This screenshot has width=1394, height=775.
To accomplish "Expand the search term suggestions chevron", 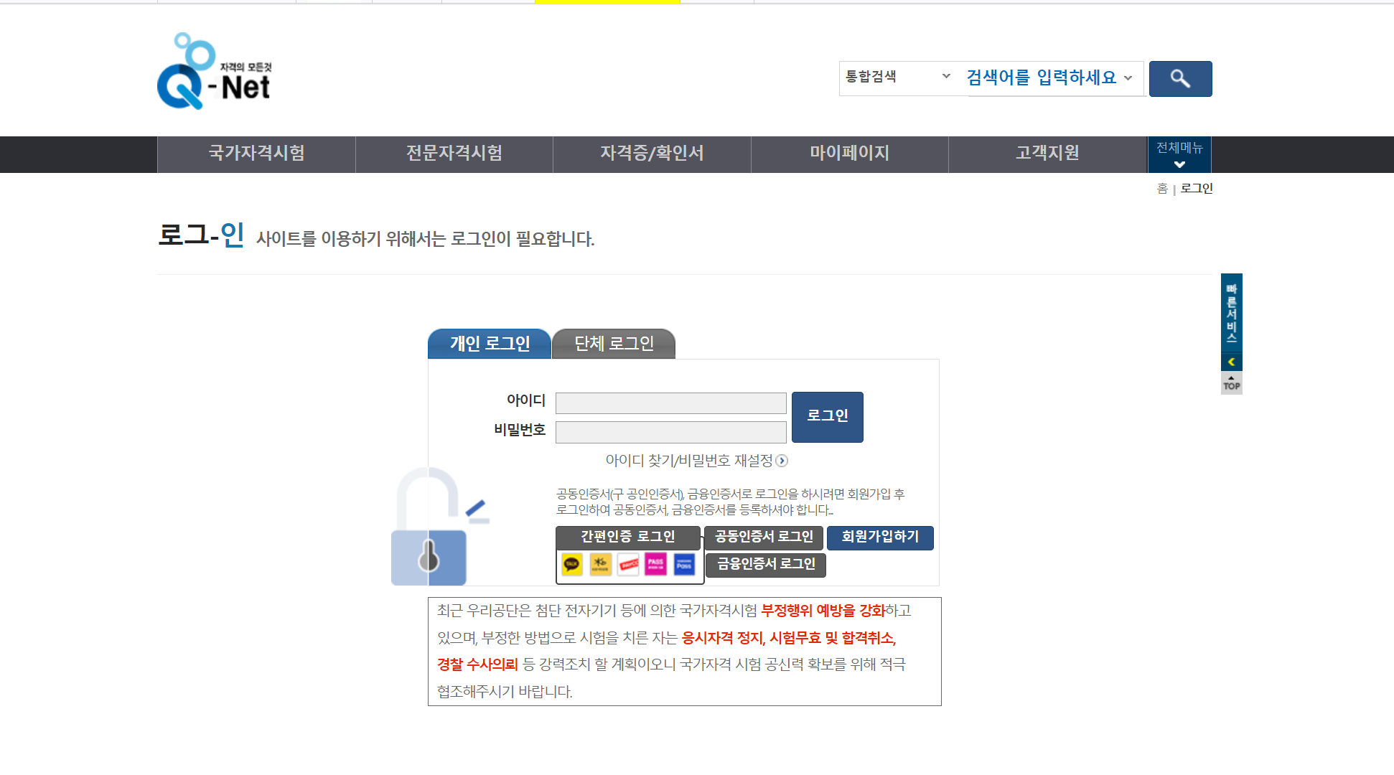I will coord(1128,78).
